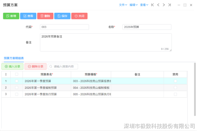Click the green 新增 button
The image size is (197, 131).
11,16
